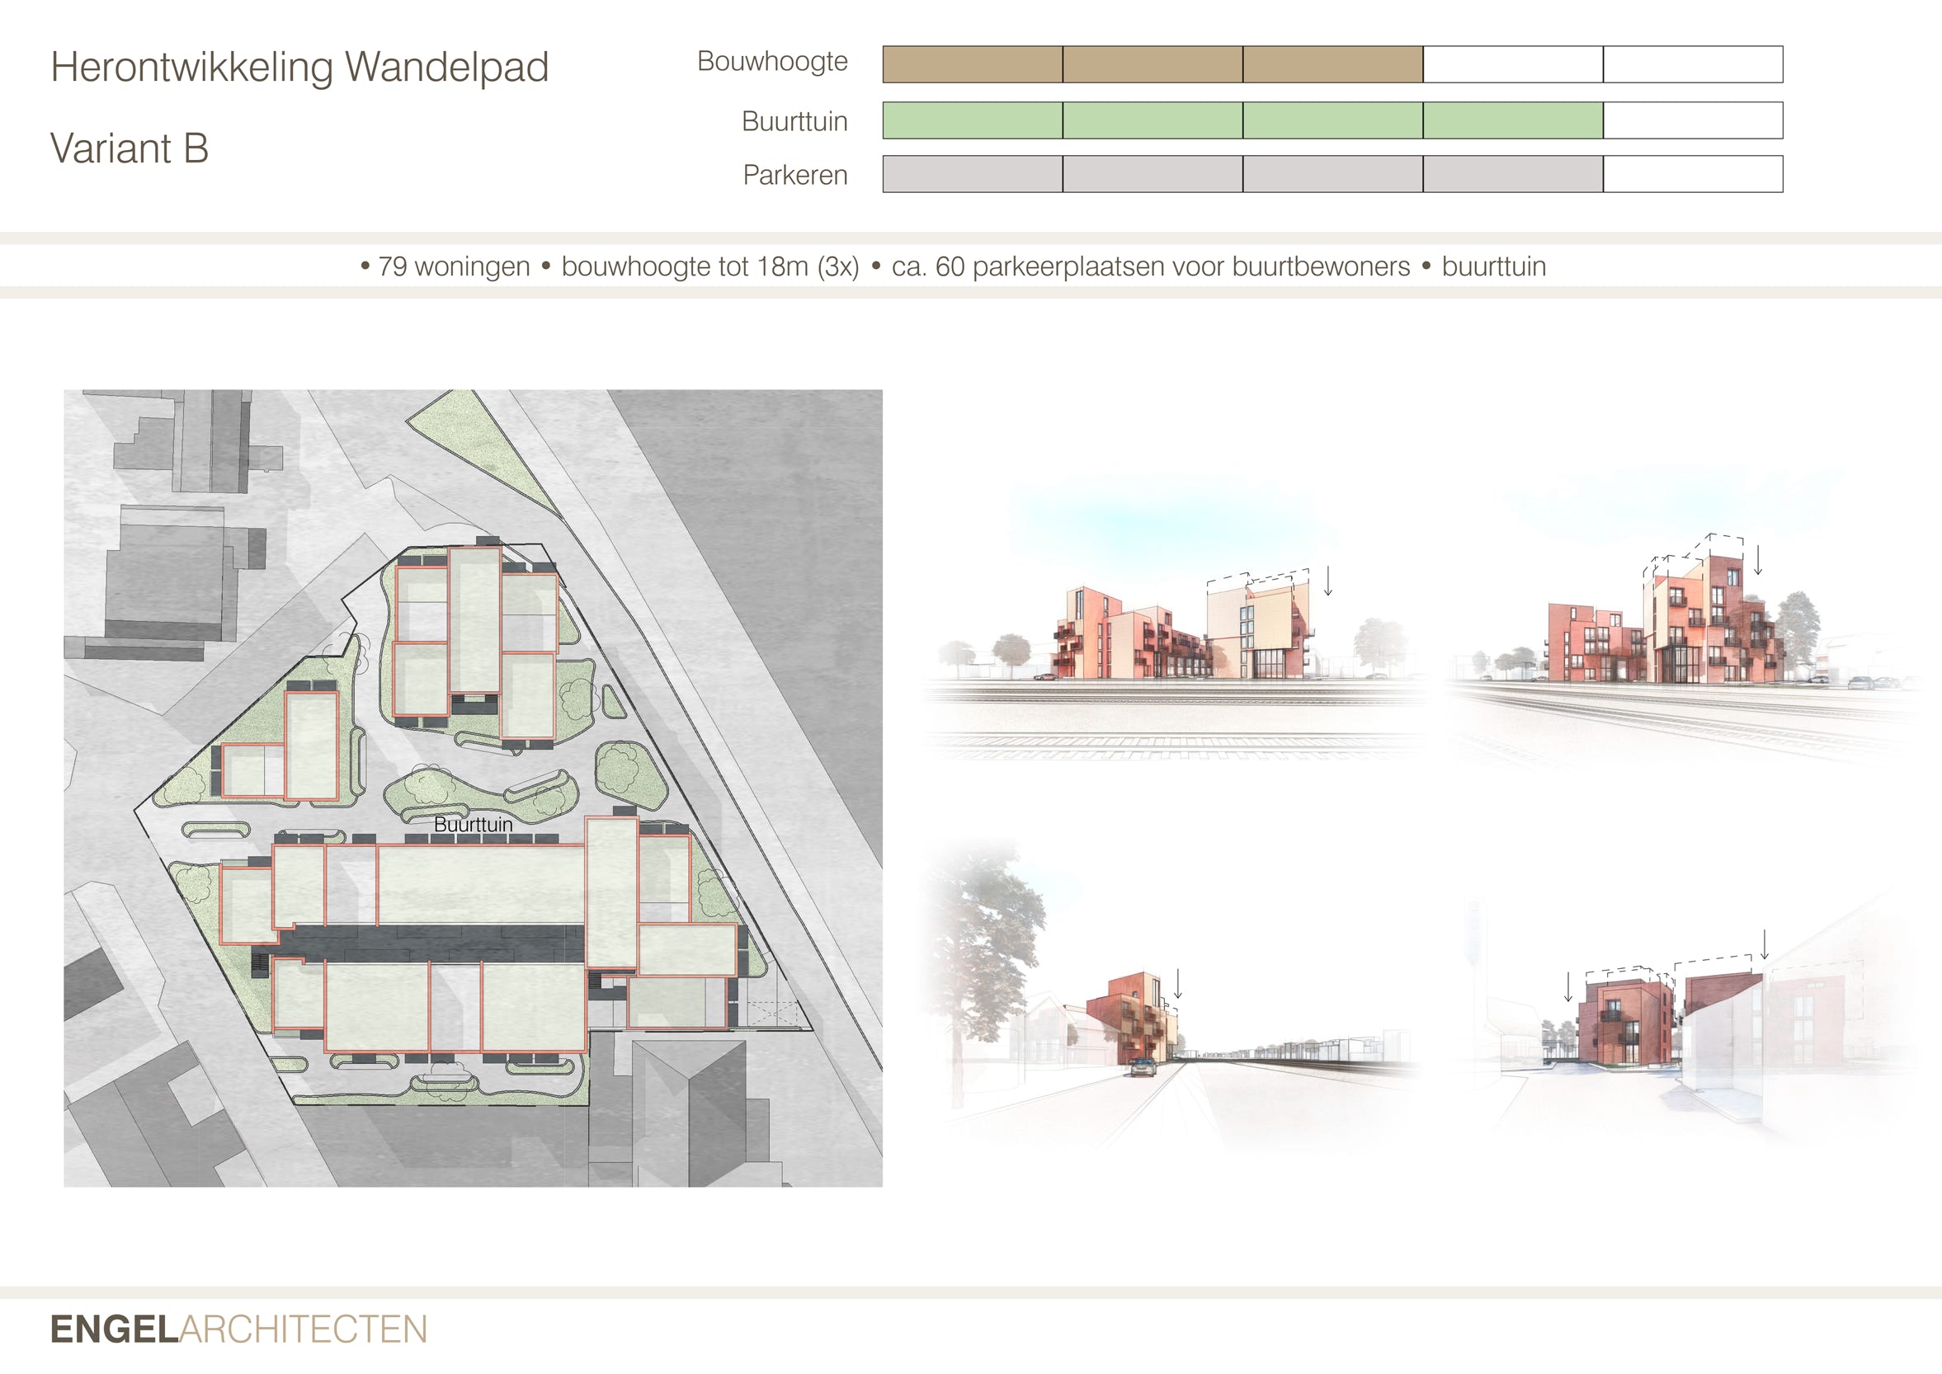Click the empty last Buurttuin segment
This screenshot has width=1942, height=1374.
click(x=1692, y=120)
